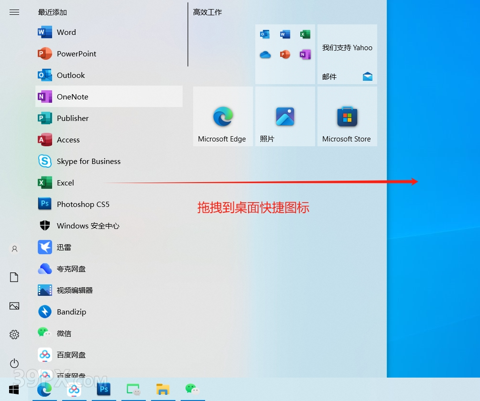
Task: Open Skype for Business
Action: coord(109,161)
